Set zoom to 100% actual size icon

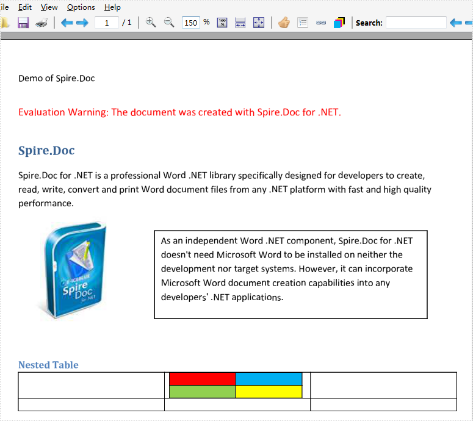[222, 23]
